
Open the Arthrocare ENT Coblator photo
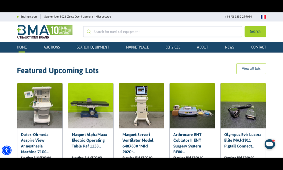[x=192, y=106]
